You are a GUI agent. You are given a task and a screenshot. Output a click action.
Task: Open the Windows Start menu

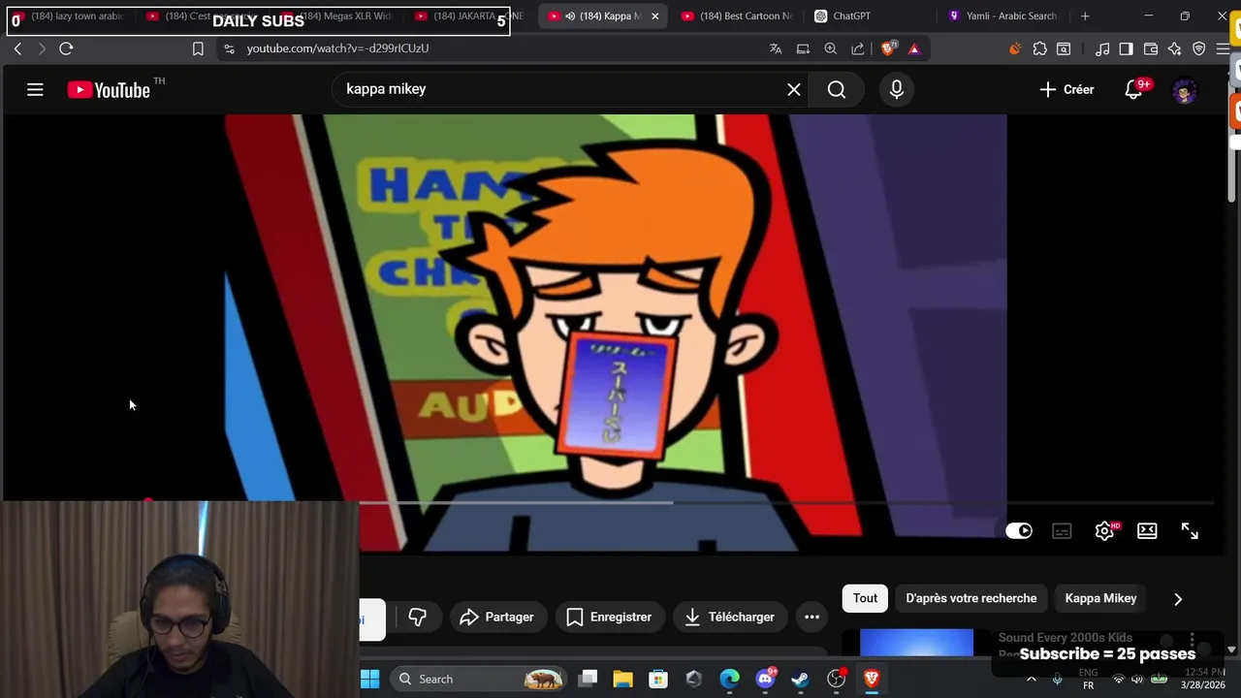click(x=370, y=679)
